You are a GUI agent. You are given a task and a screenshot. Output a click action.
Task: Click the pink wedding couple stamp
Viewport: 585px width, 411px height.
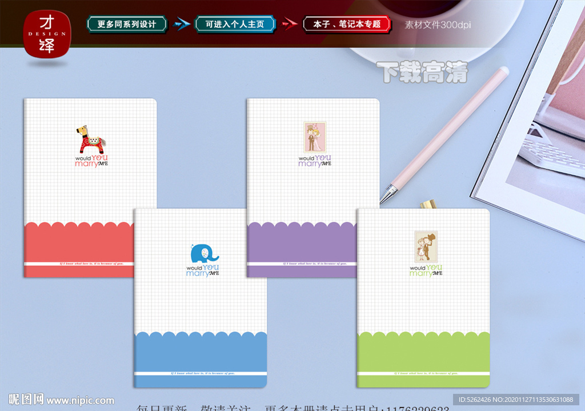(x=315, y=137)
